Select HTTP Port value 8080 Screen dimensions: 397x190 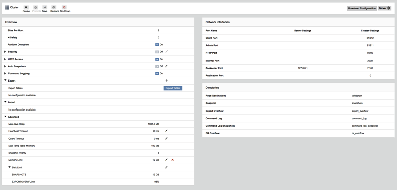370,53
